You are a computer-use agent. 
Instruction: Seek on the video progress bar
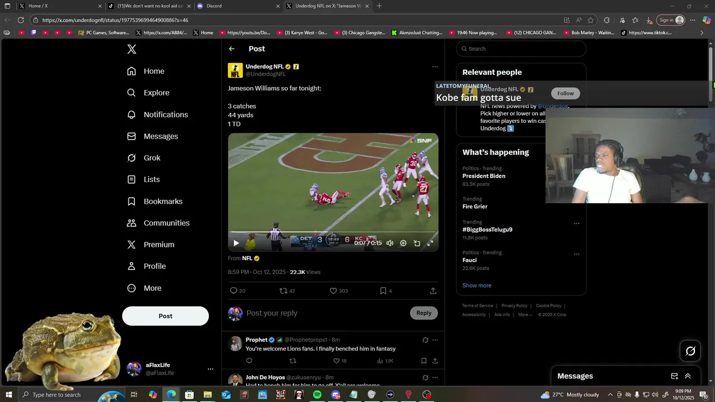pos(333,232)
